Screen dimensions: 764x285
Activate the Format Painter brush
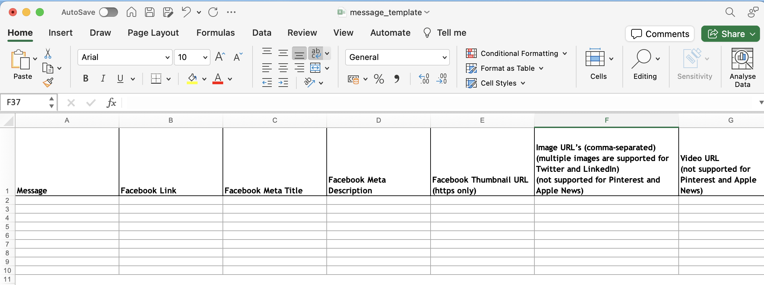pos(48,83)
